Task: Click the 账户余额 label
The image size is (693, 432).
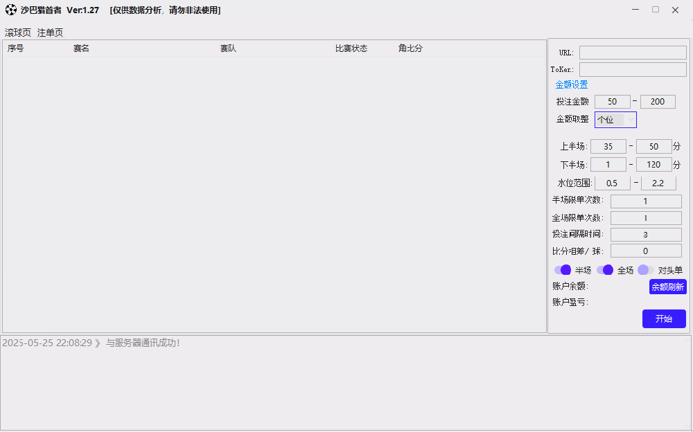Action: (x=570, y=286)
